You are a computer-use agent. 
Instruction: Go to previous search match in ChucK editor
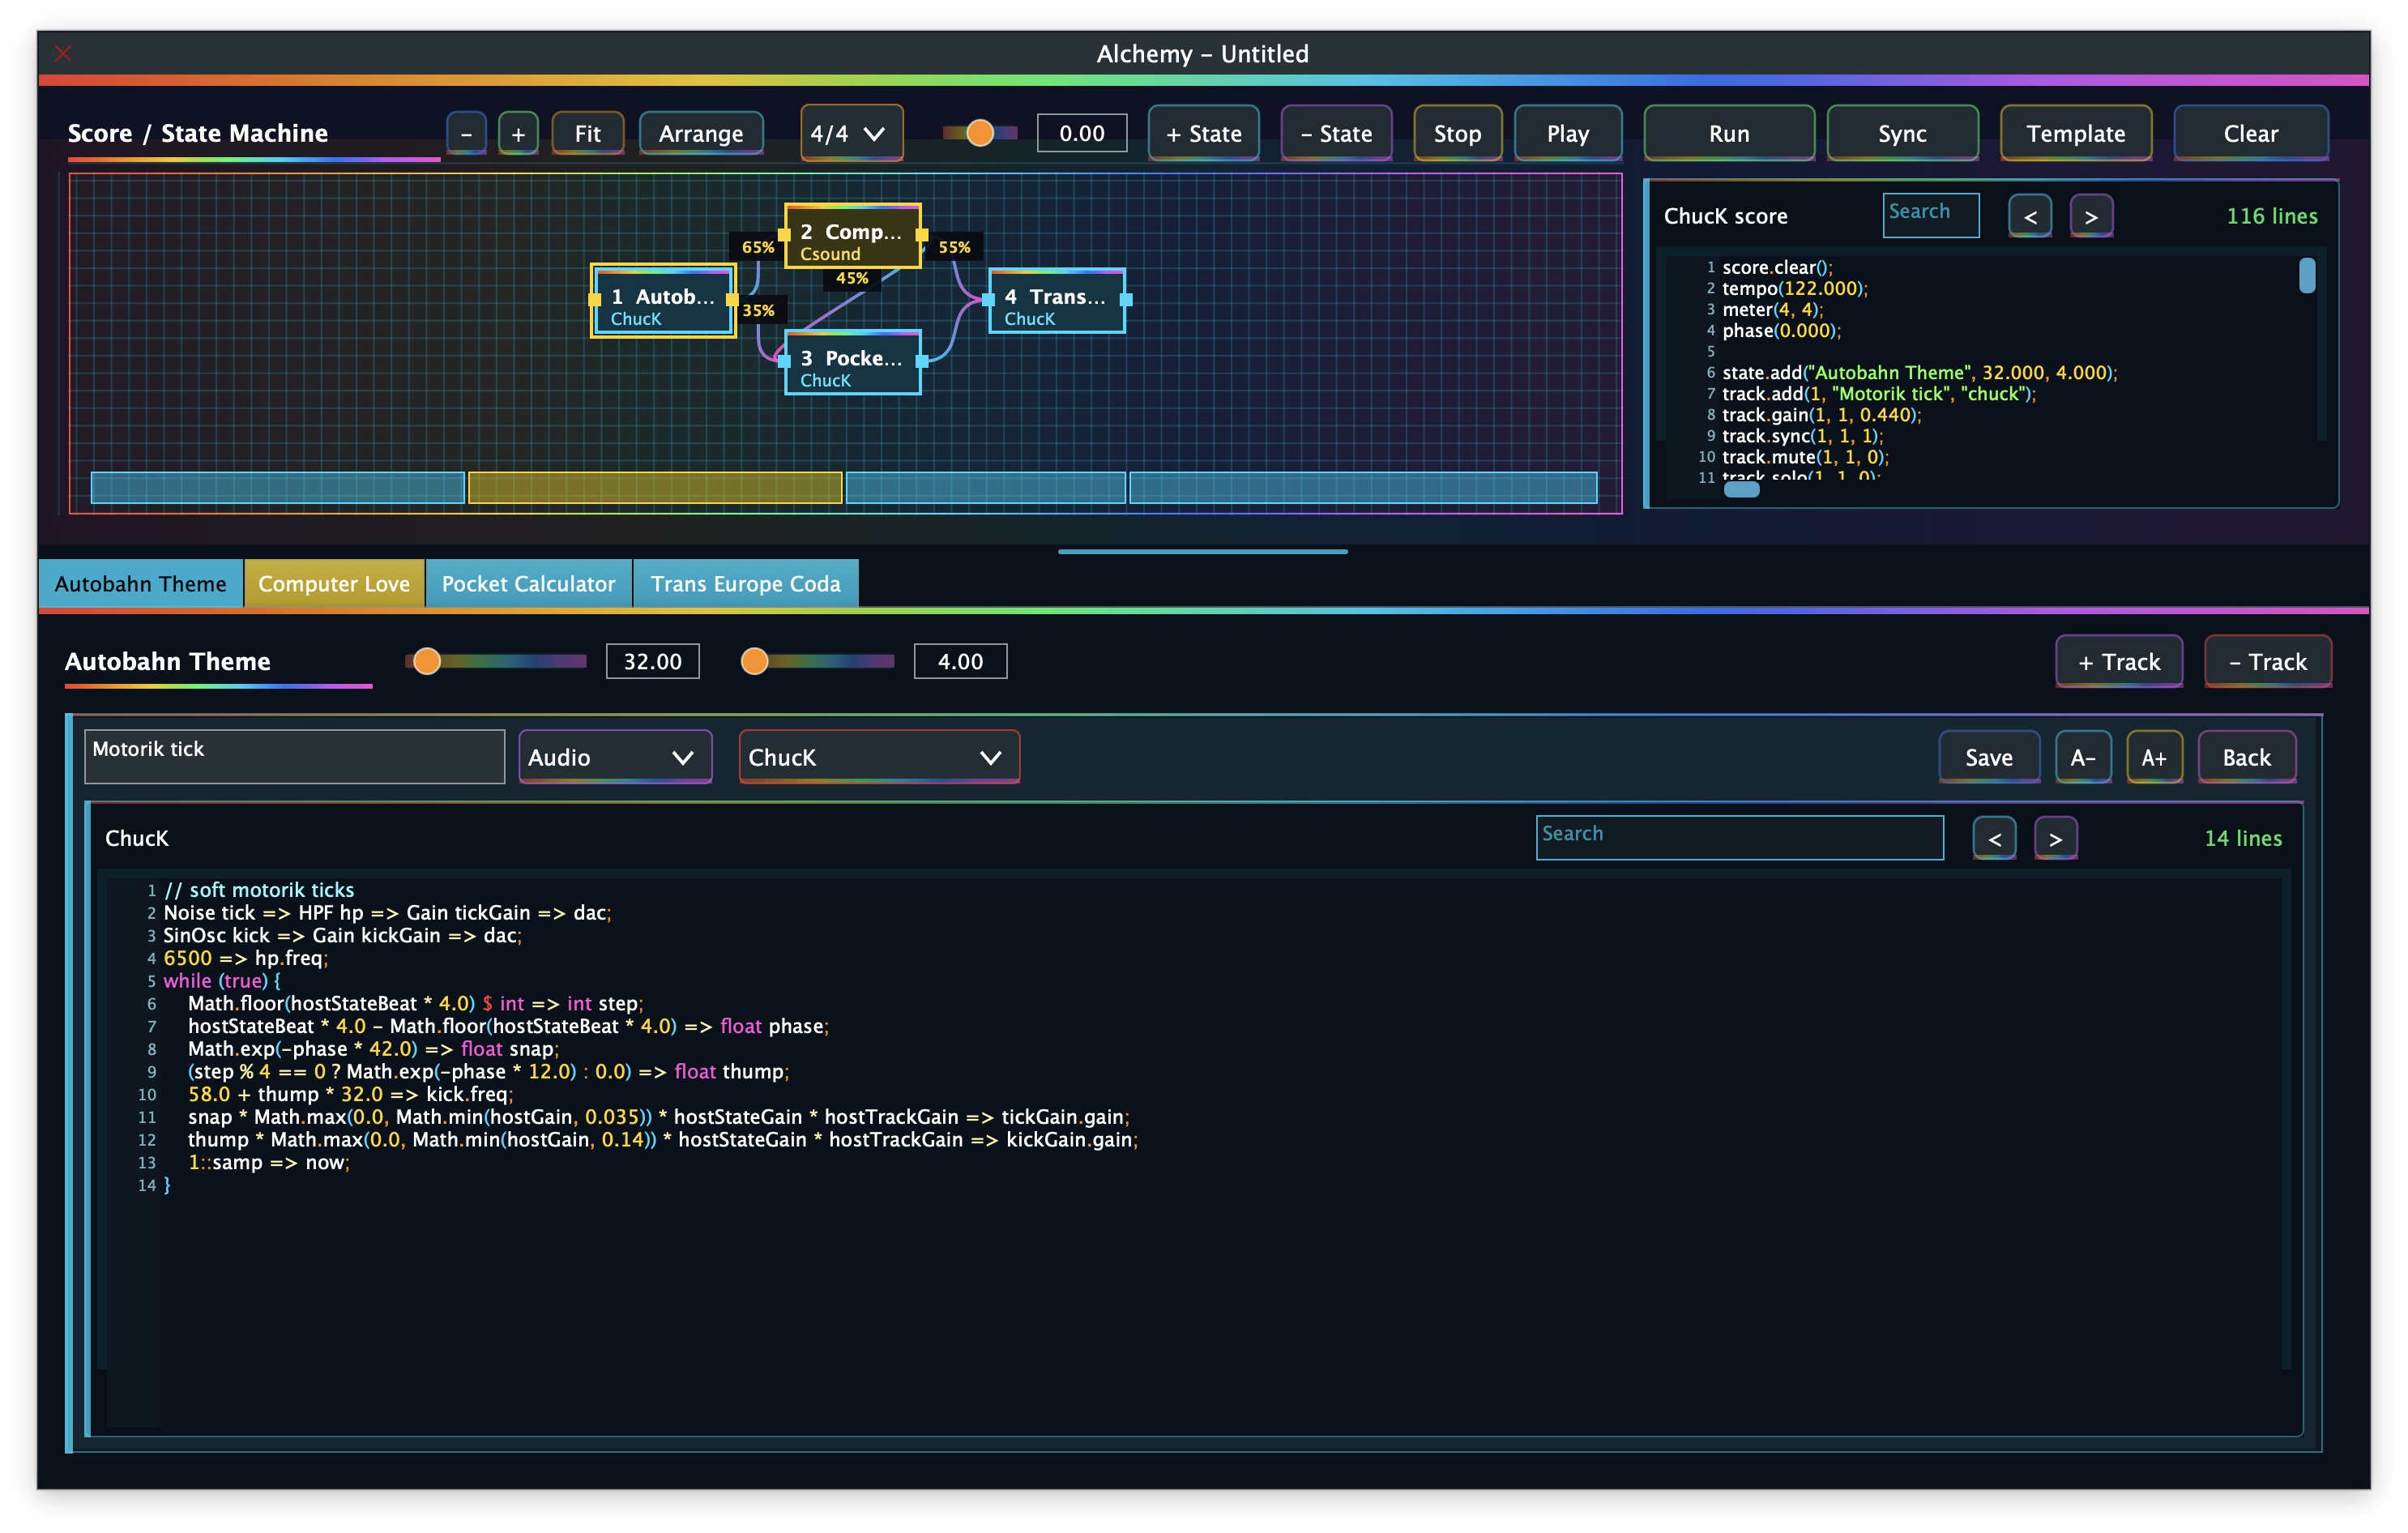coord(1994,838)
